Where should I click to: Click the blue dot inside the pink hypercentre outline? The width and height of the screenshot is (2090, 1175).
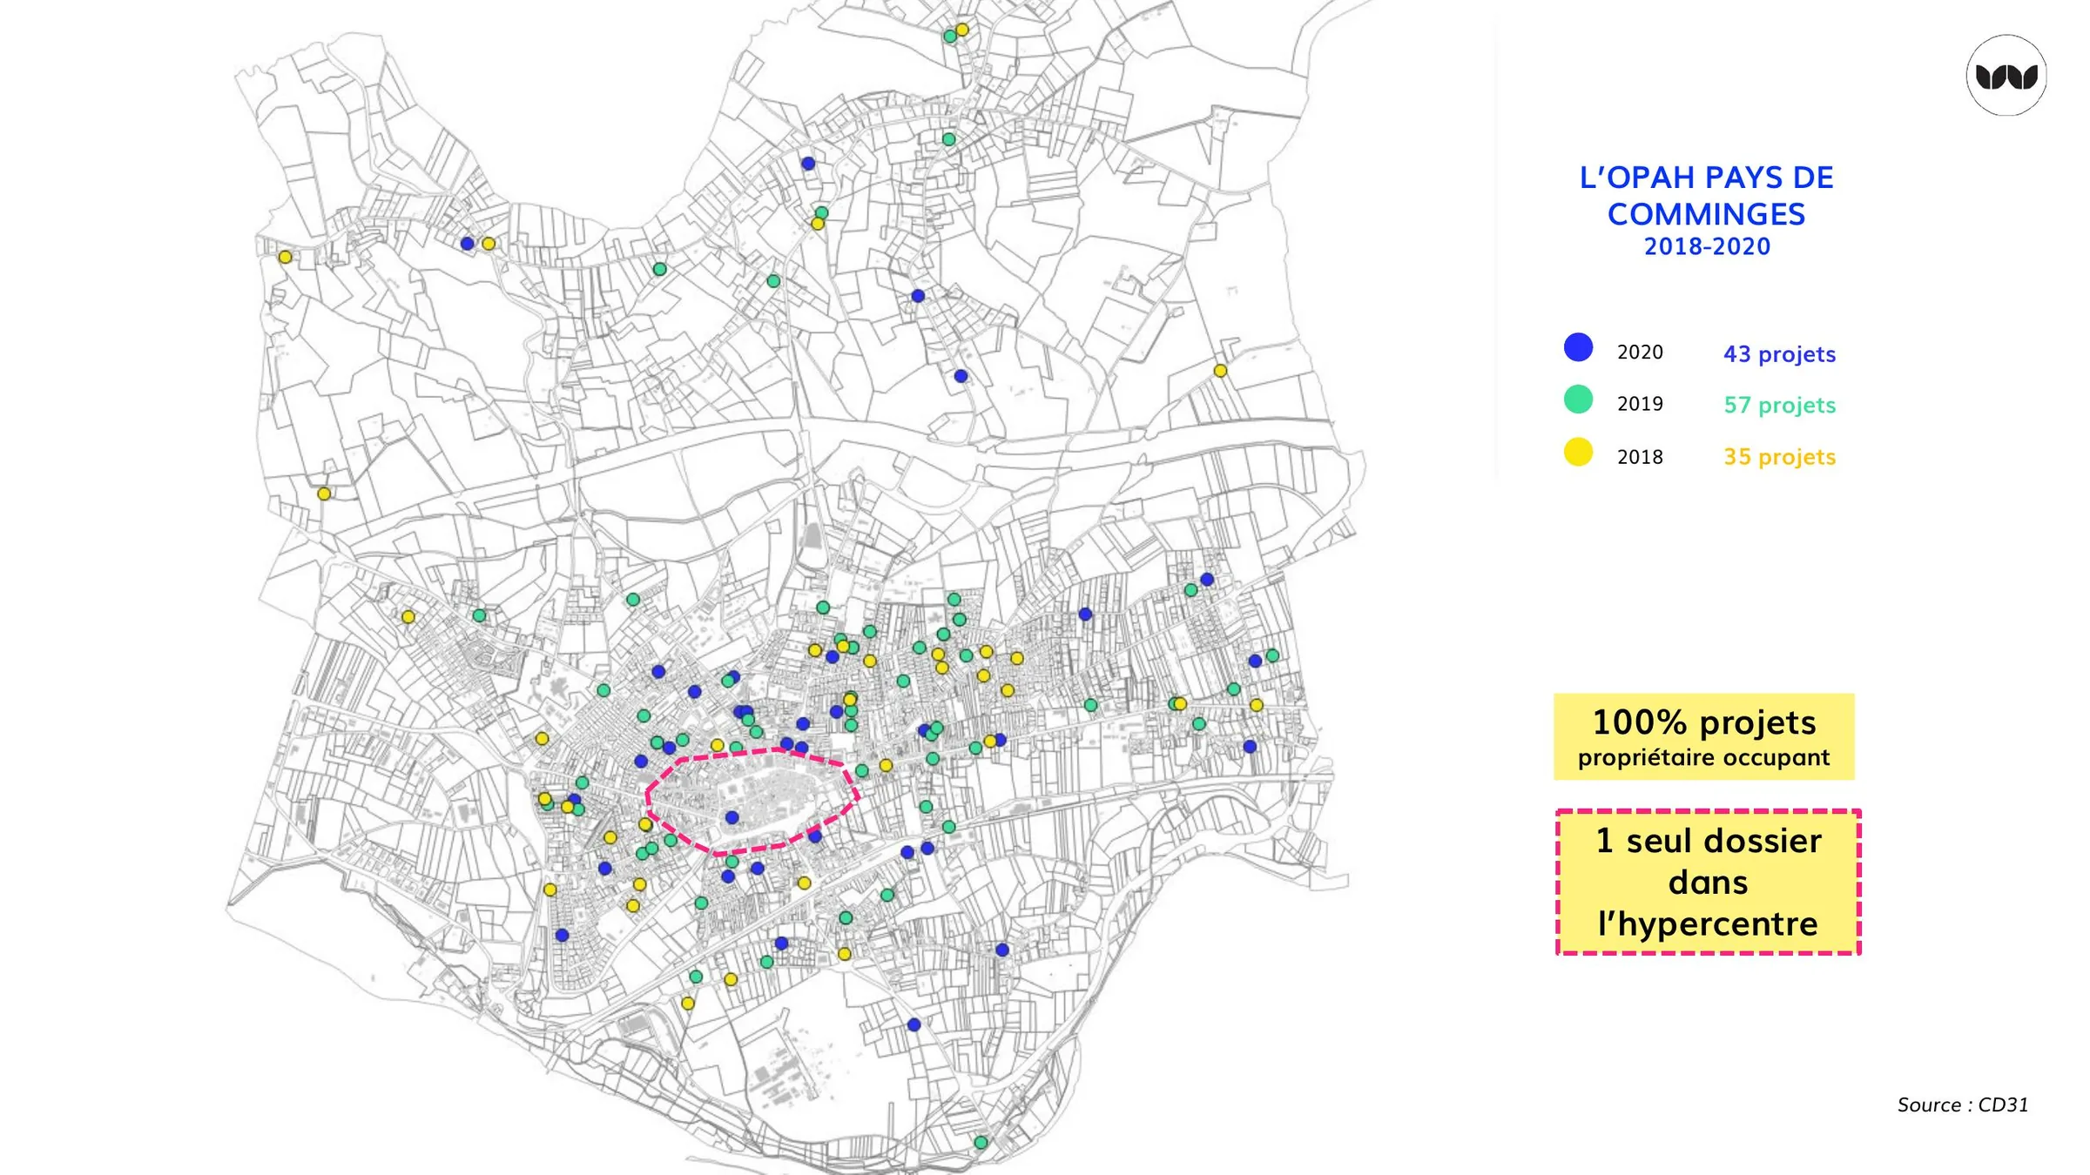731,817
